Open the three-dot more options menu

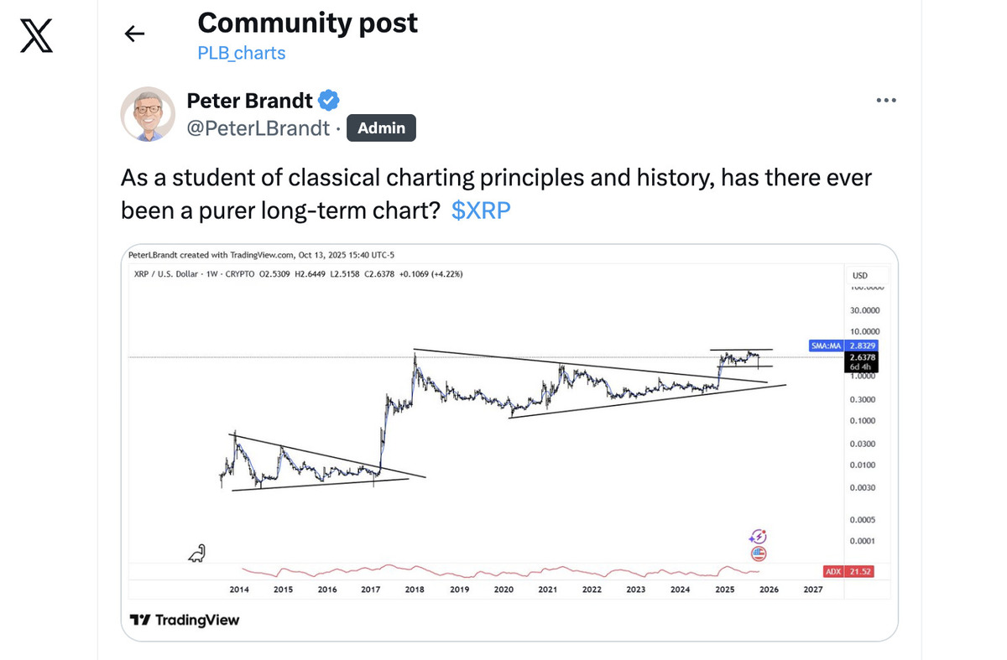[x=886, y=101]
